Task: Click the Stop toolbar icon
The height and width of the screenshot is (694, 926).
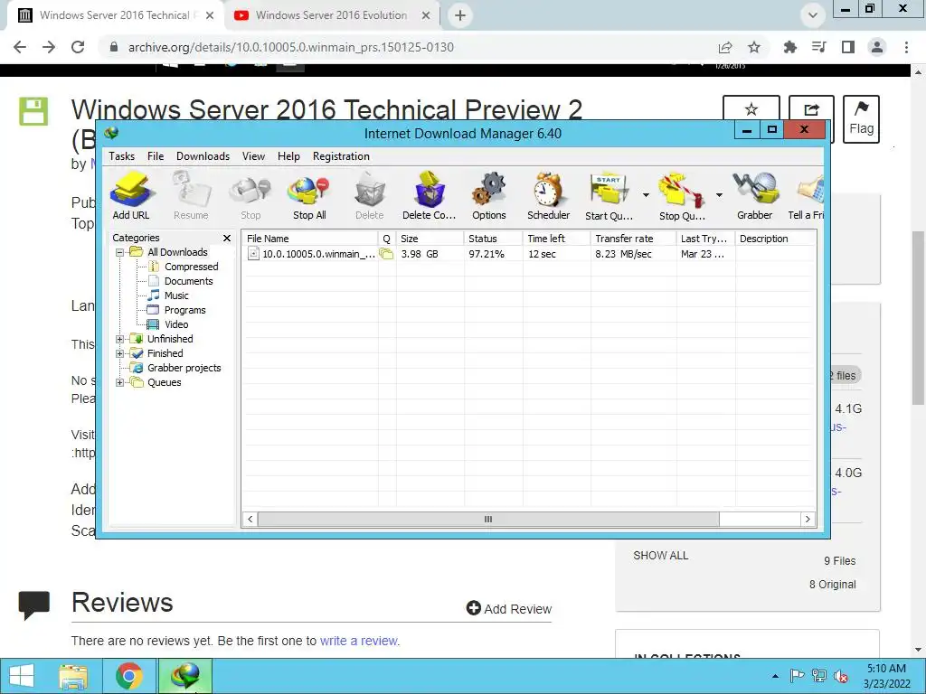Action: [250, 196]
